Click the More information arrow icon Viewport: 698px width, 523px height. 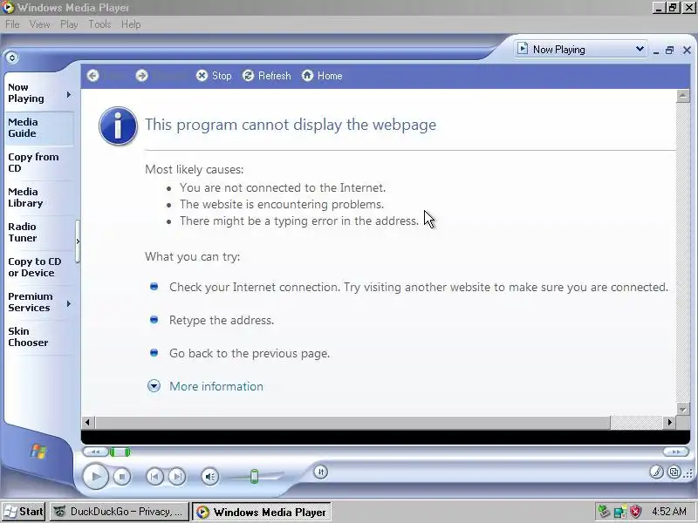click(x=154, y=385)
